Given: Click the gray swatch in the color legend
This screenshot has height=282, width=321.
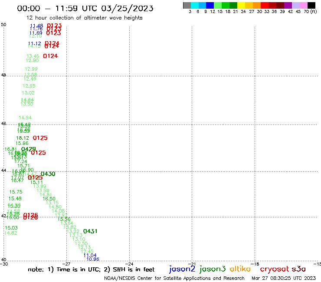Looking at the screenshot, I should tap(187, 5).
